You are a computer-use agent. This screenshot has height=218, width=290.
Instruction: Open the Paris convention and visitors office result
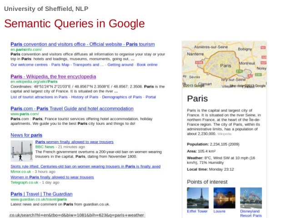pyautogui.click(x=82, y=44)
